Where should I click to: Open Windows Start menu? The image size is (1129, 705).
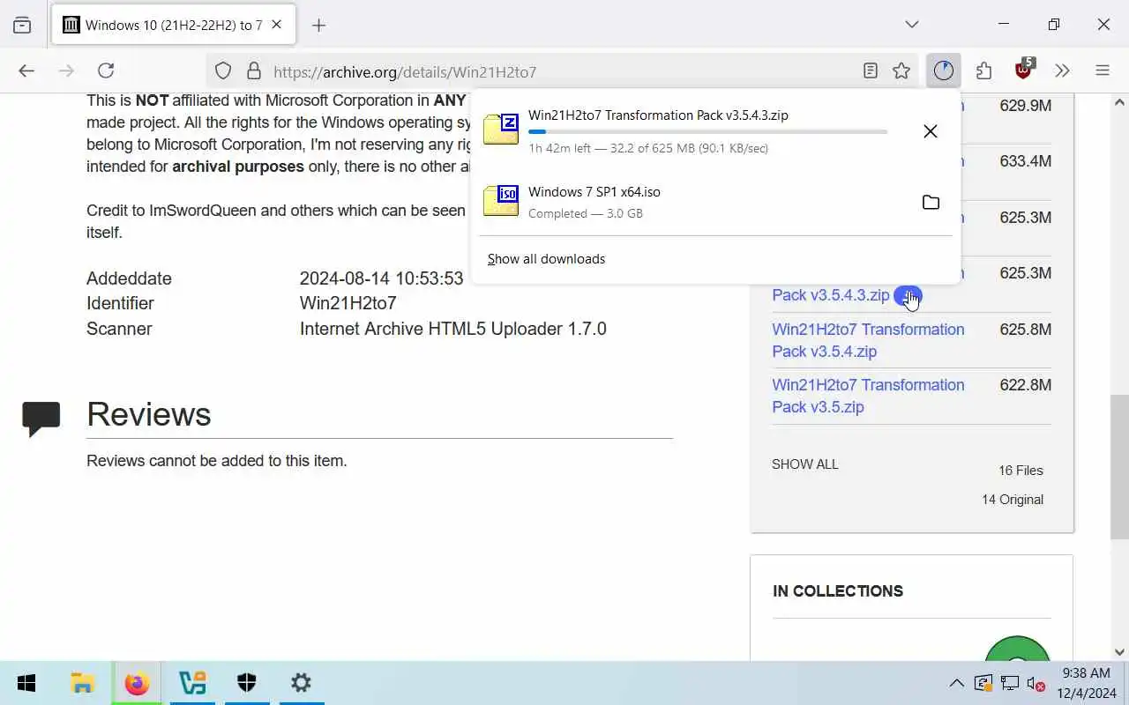[x=26, y=683]
